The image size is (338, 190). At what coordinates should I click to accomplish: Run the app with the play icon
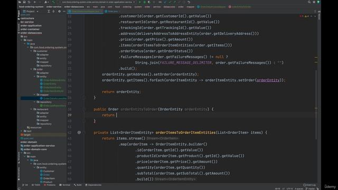(139, 2)
